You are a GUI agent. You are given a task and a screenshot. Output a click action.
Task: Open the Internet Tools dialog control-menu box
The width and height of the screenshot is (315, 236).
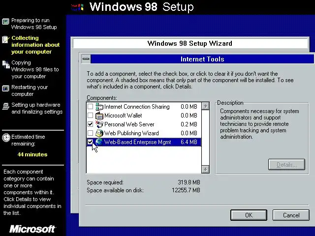[x=86, y=59]
